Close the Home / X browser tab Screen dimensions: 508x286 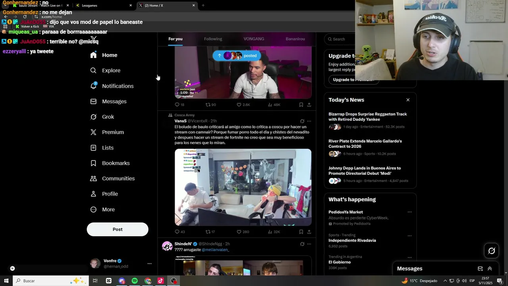pos(194,5)
